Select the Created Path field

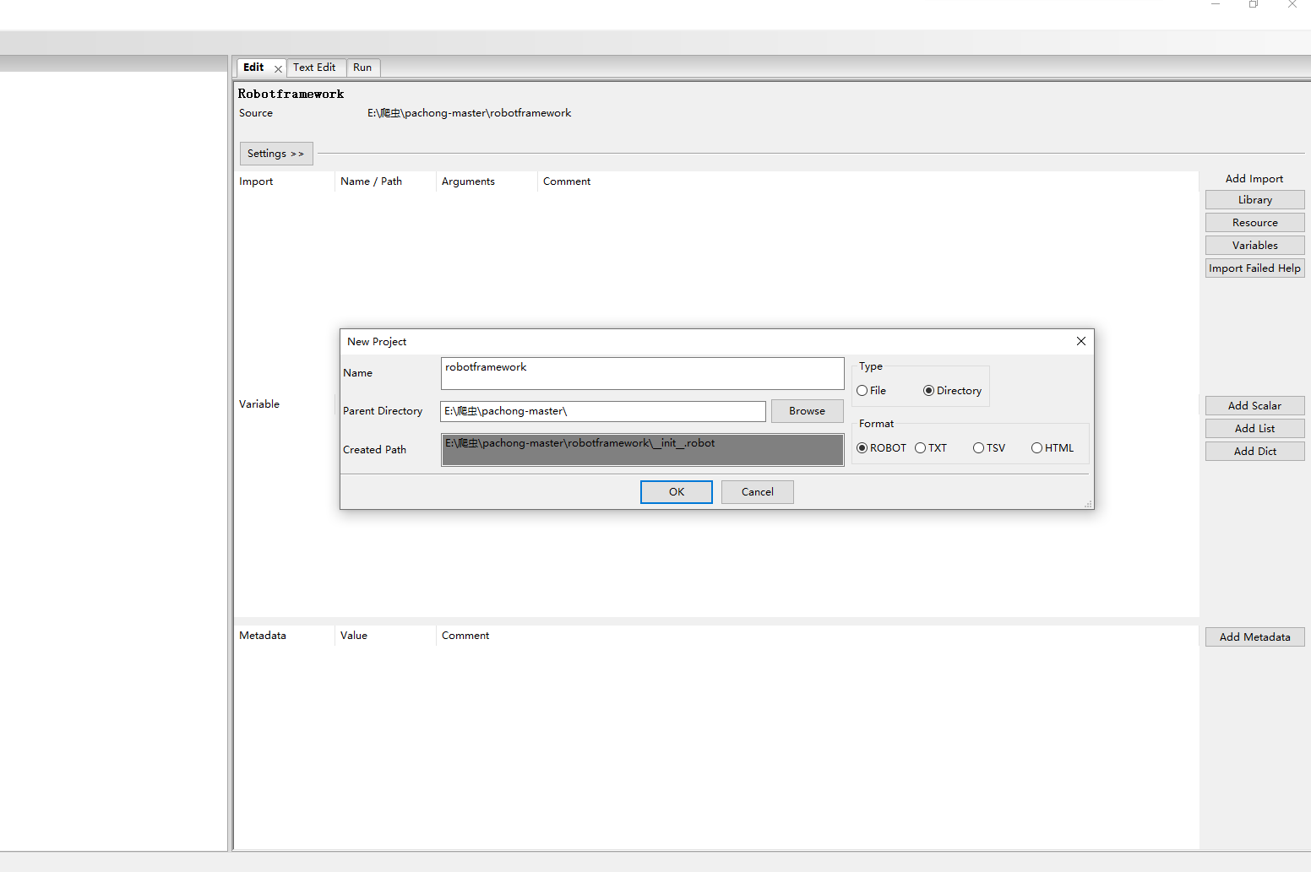642,450
